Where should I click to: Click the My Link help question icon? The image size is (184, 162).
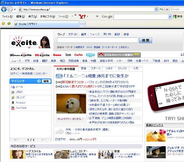39,81
